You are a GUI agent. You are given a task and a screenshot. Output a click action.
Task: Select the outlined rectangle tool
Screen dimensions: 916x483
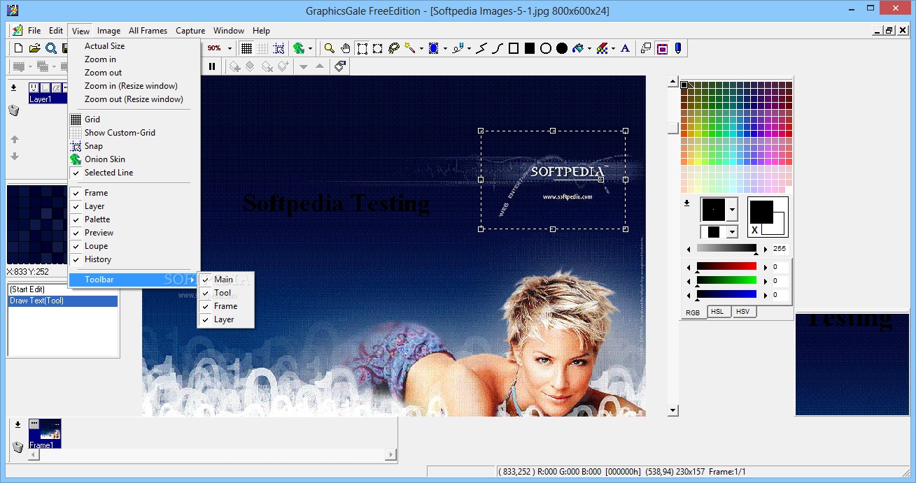pyautogui.click(x=514, y=48)
